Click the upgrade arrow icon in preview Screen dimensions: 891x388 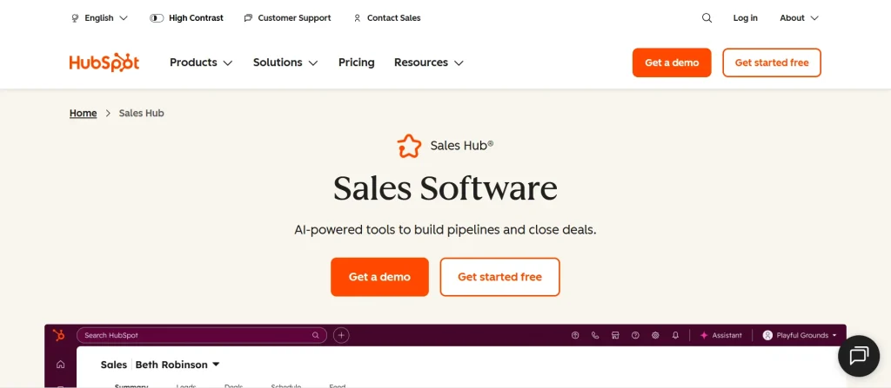575,335
